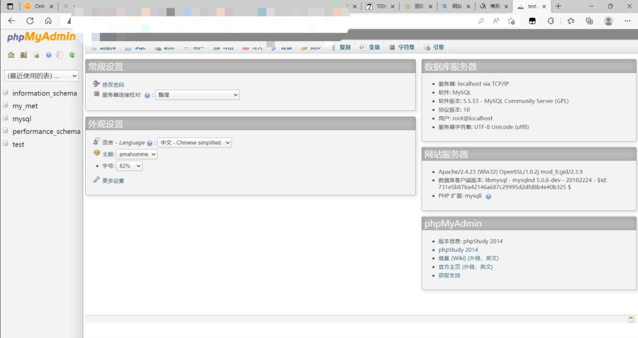Click the password key icon in address bar

(x=481, y=21)
